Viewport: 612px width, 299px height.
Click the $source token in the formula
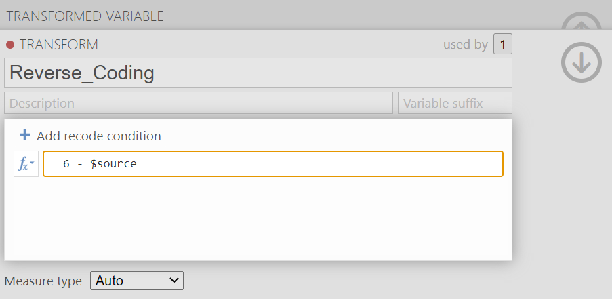[x=113, y=163]
